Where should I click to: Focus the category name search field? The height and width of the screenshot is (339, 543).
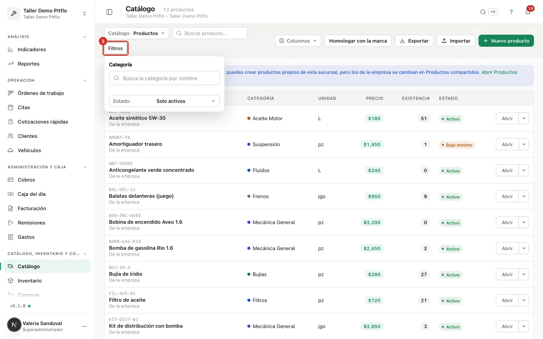click(164, 78)
